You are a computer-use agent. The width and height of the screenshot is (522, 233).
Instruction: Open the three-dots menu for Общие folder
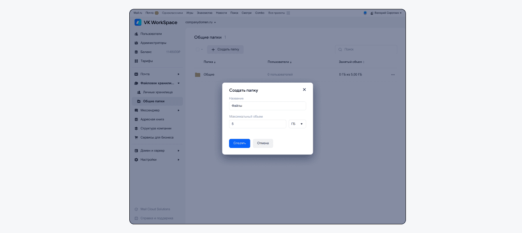point(393,75)
